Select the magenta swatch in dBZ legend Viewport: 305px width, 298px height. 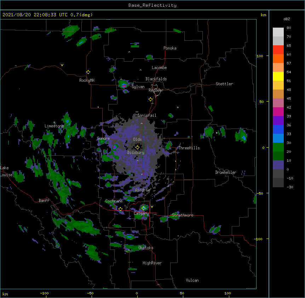point(278,111)
